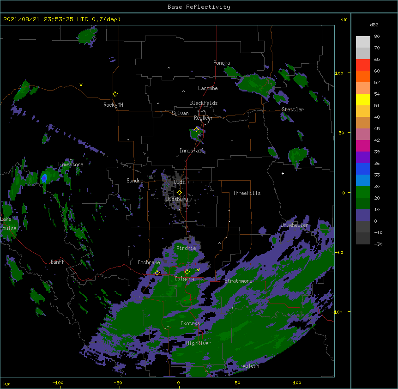Click the 100 km tick on vertical axis
Screen dimensions: 398x389
coord(339,73)
